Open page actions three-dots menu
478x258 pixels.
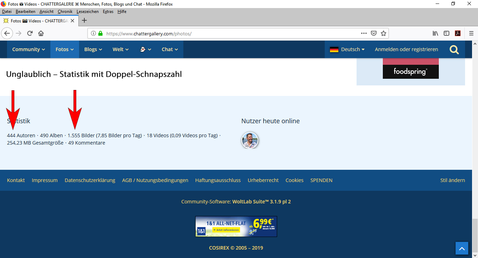pyautogui.click(x=364, y=33)
